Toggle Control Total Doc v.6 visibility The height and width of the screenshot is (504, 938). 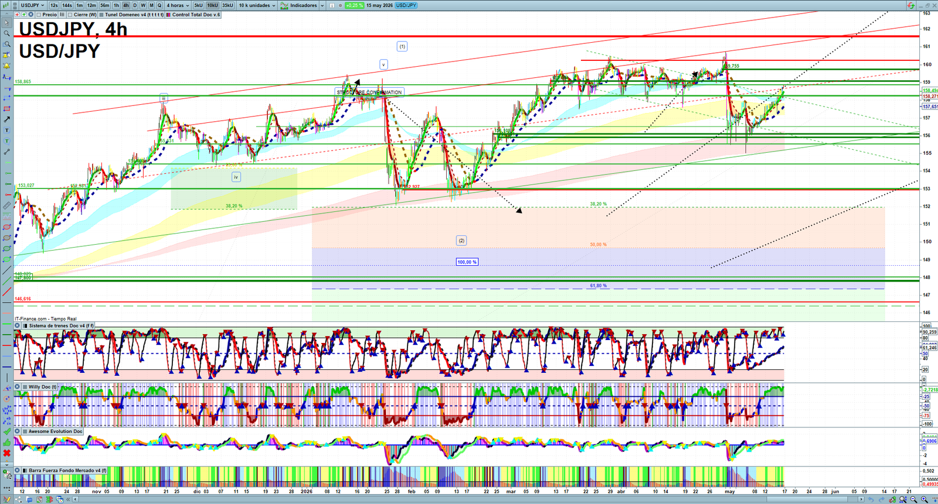[x=168, y=15]
